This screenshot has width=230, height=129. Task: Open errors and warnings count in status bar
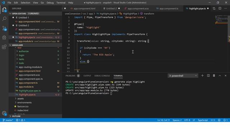coord(20,120)
